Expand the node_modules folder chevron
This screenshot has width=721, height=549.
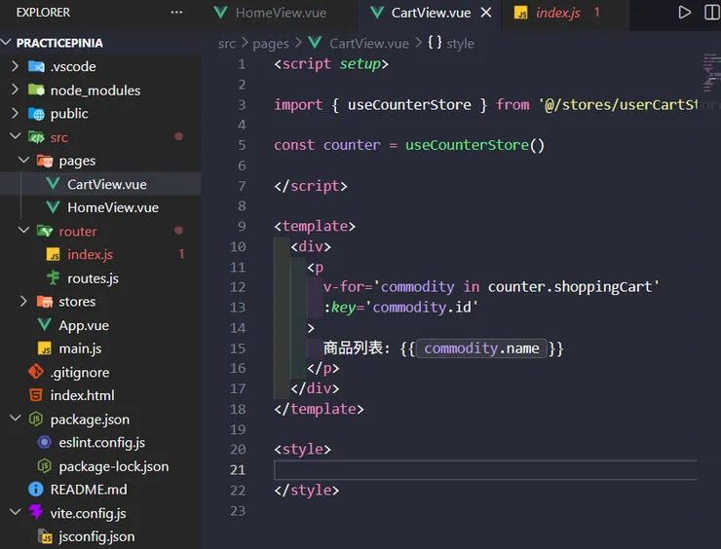(15, 90)
